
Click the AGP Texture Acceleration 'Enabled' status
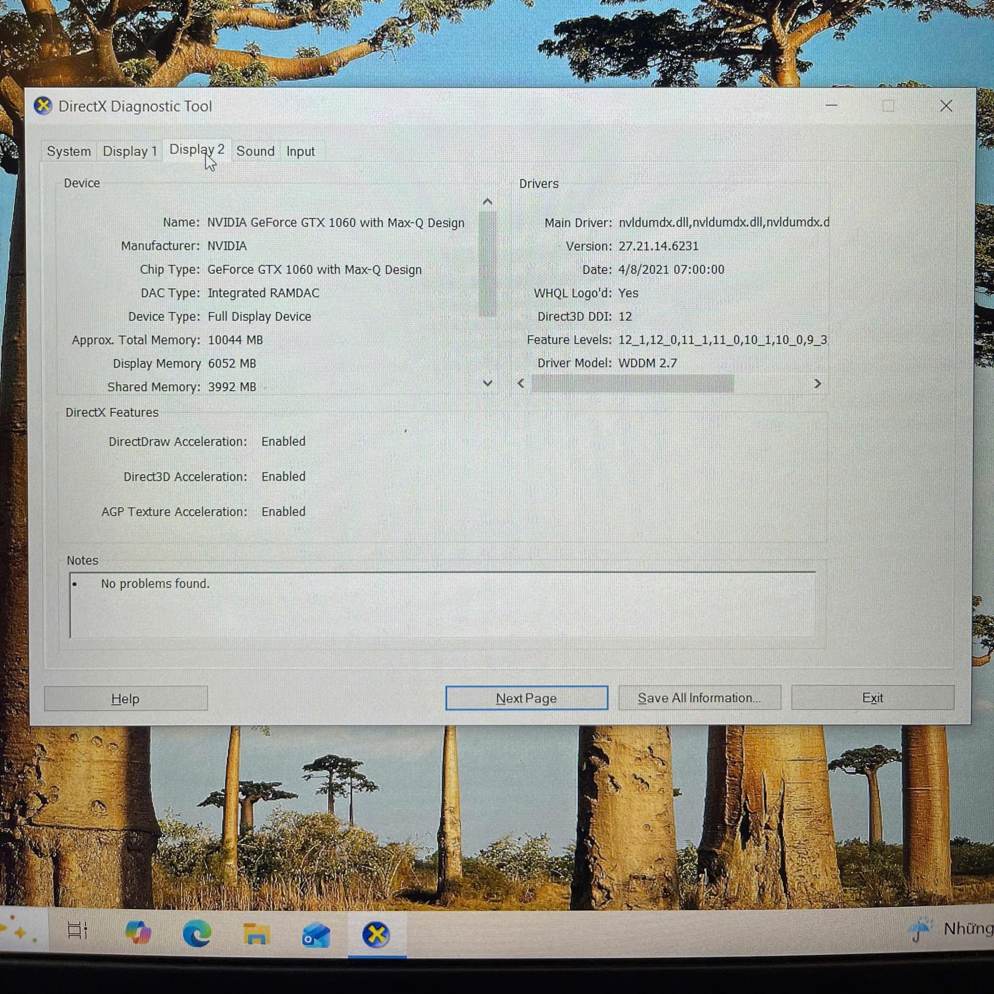283,511
